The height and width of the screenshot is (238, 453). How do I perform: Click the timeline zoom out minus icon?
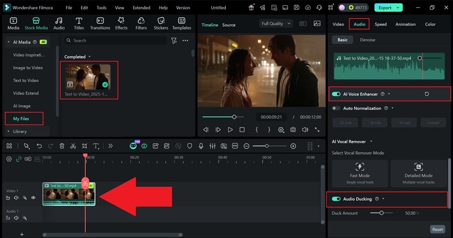click(x=246, y=146)
